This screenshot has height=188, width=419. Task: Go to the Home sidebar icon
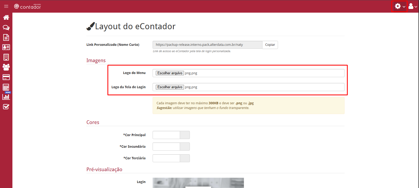pos(6,17)
